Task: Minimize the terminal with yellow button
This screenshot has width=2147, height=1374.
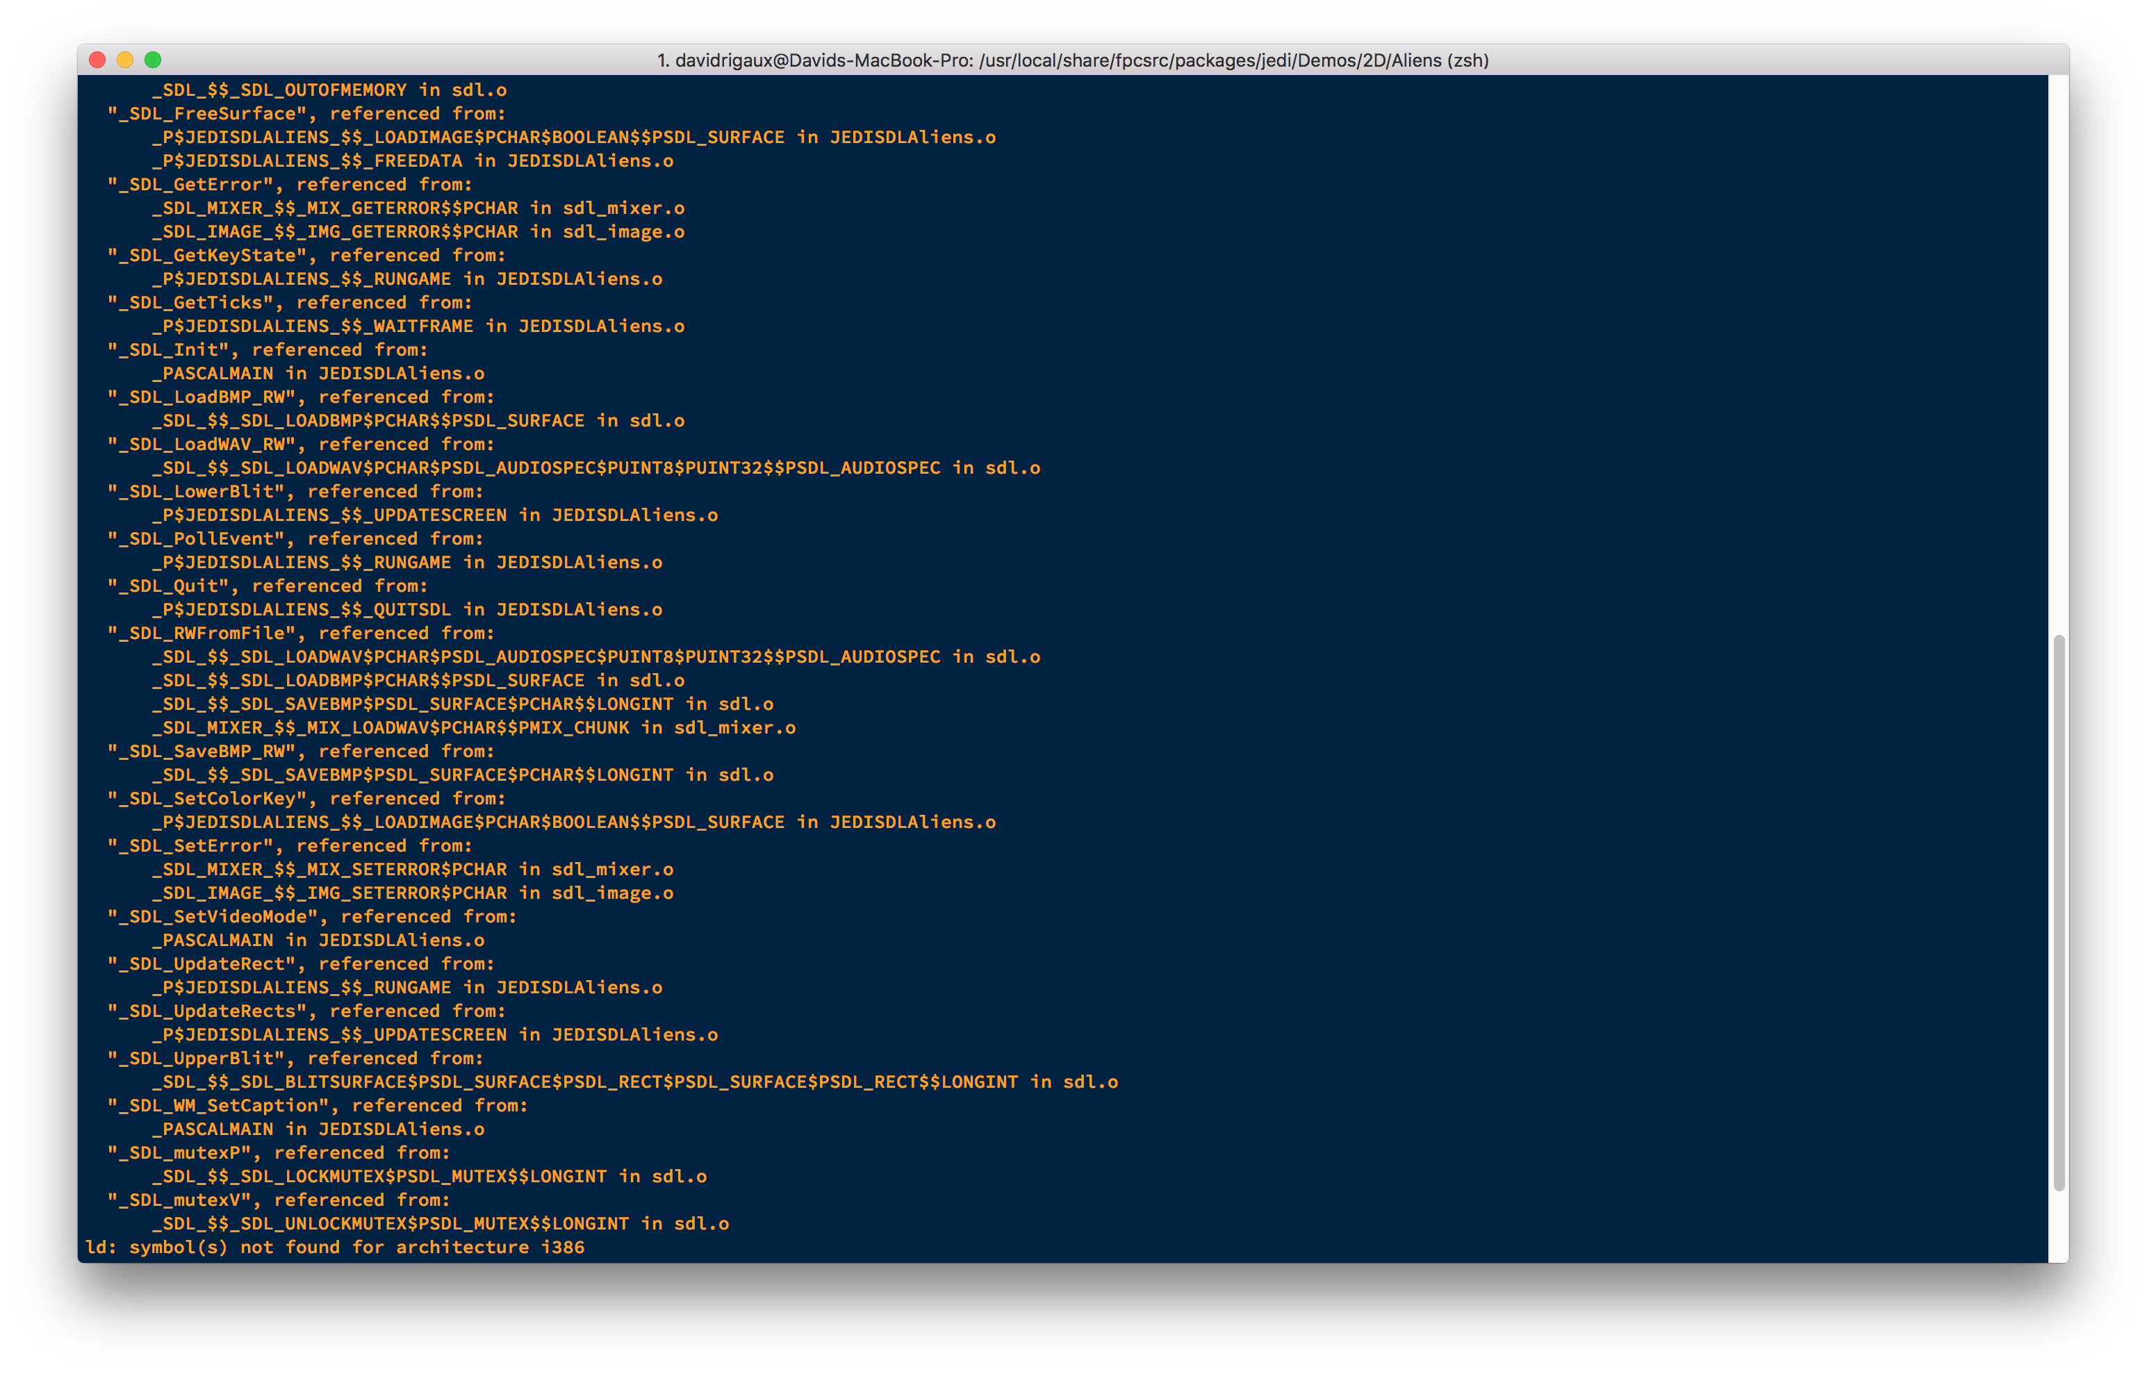Action: pyautogui.click(x=126, y=60)
